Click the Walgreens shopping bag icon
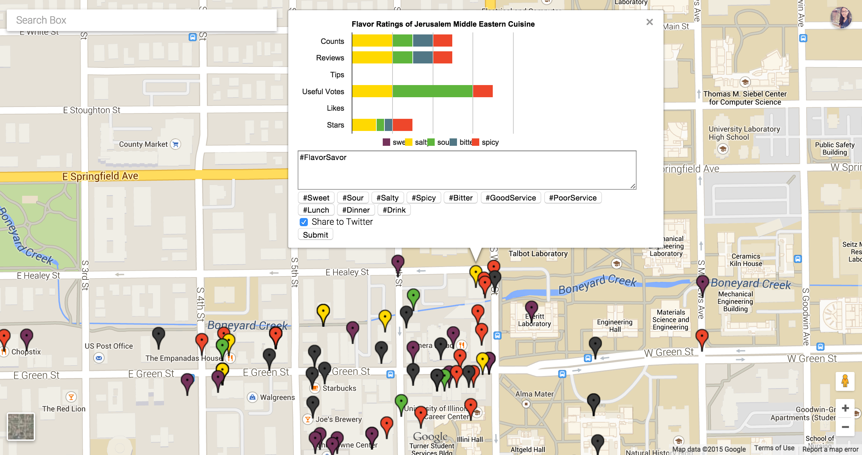The width and height of the screenshot is (862, 455). coord(252,397)
